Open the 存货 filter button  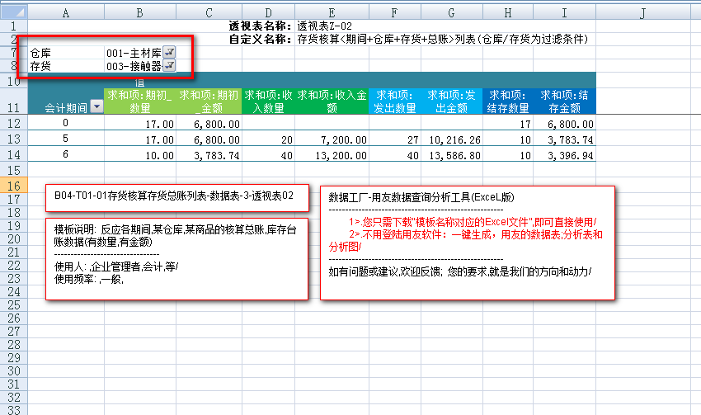tap(169, 65)
